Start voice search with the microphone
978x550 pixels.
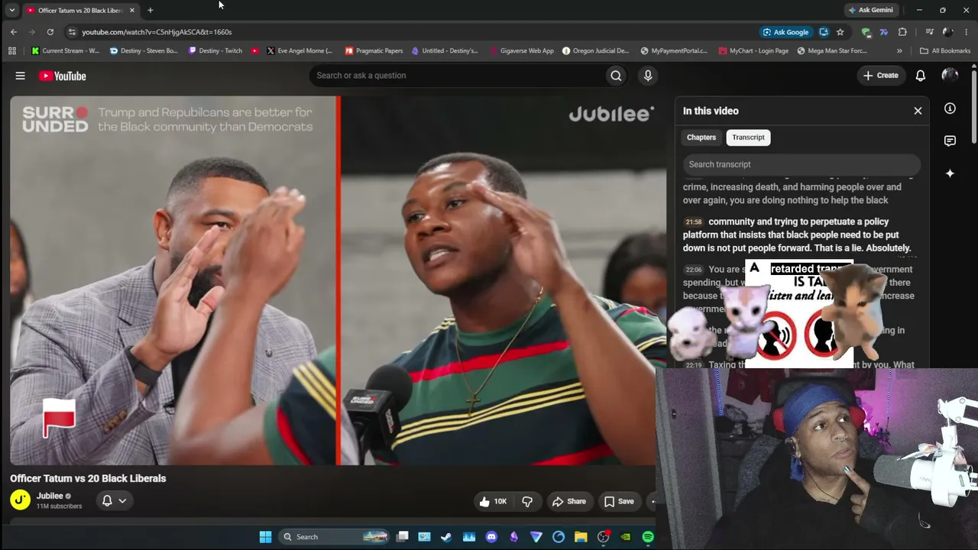[x=648, y=76]
